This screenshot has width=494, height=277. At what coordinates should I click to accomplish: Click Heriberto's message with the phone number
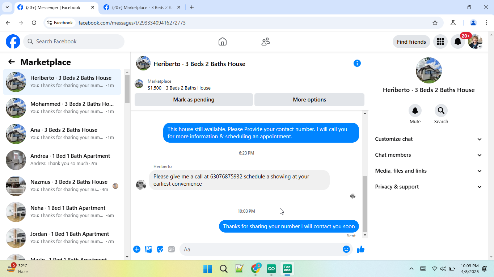click(x=239, y=180)
